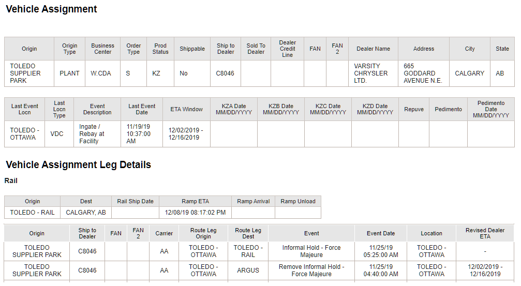Click the KZA Date MM/DD/YYYY header

(234, 109)
